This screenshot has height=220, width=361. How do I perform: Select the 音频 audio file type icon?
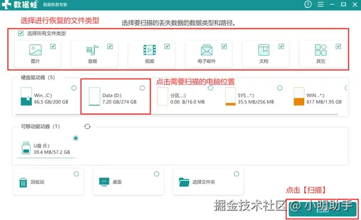92,50
